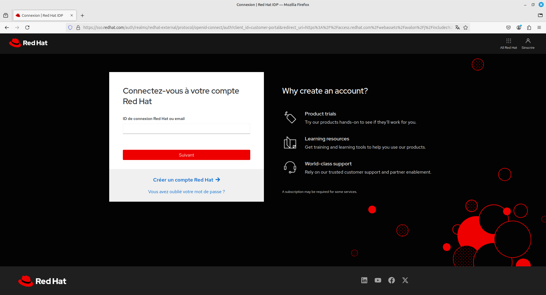
Task: Close the Firefox window
Action: pos(541,5)
